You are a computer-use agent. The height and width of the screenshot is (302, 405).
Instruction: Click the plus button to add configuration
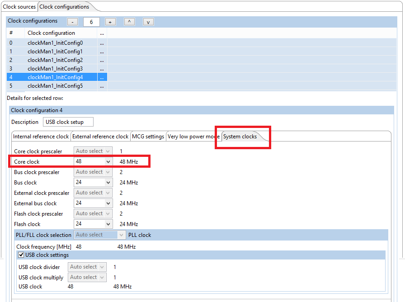pos(110,22)
